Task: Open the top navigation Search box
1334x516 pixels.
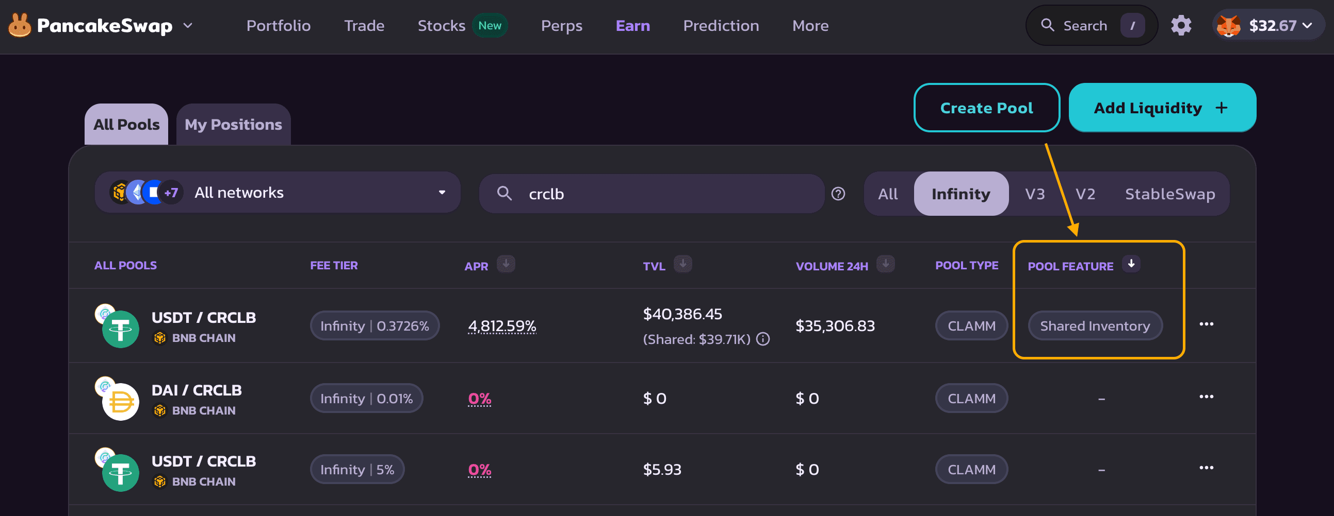Action: pos(1092,25)
